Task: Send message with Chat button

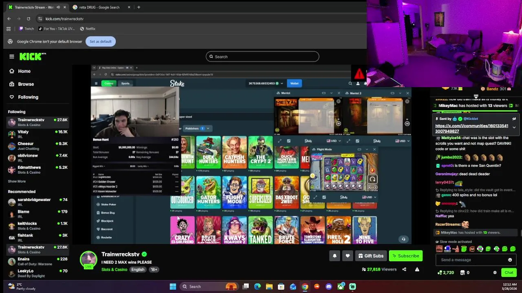Action: pyautogui.click(x=509, y=273)
